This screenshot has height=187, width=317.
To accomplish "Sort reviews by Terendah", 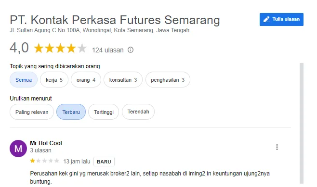I will [138, 112].
